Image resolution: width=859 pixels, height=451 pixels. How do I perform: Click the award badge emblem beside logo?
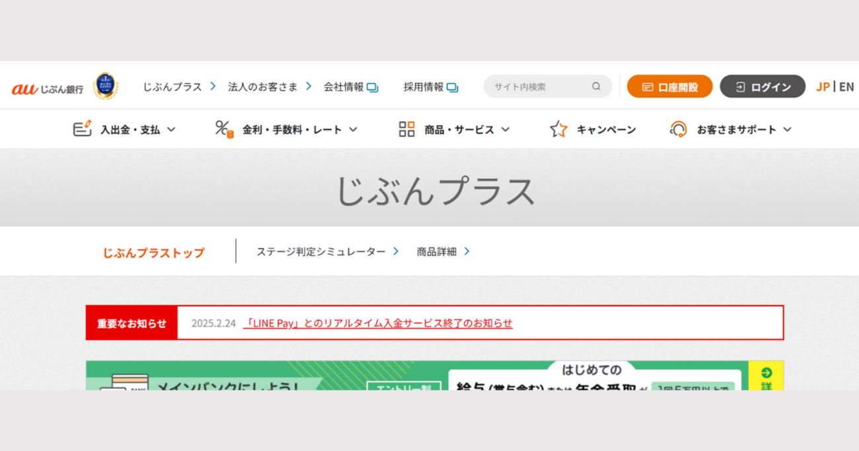pos(106,87)
